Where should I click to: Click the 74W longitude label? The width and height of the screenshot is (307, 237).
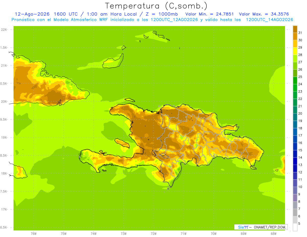coord(94,234)
